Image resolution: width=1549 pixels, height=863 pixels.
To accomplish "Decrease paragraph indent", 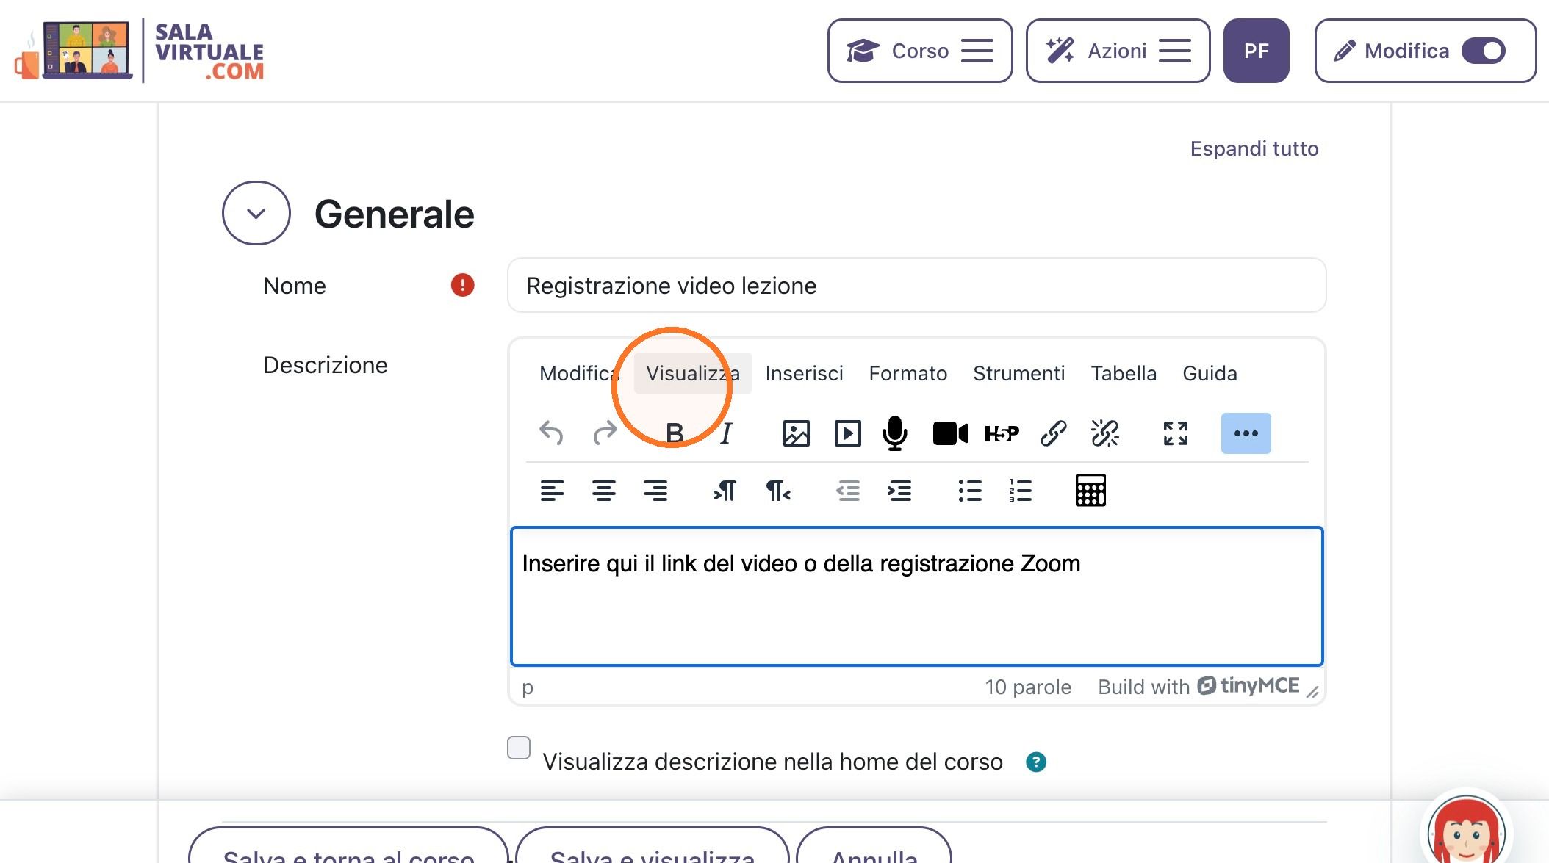I will coord(848,491).
